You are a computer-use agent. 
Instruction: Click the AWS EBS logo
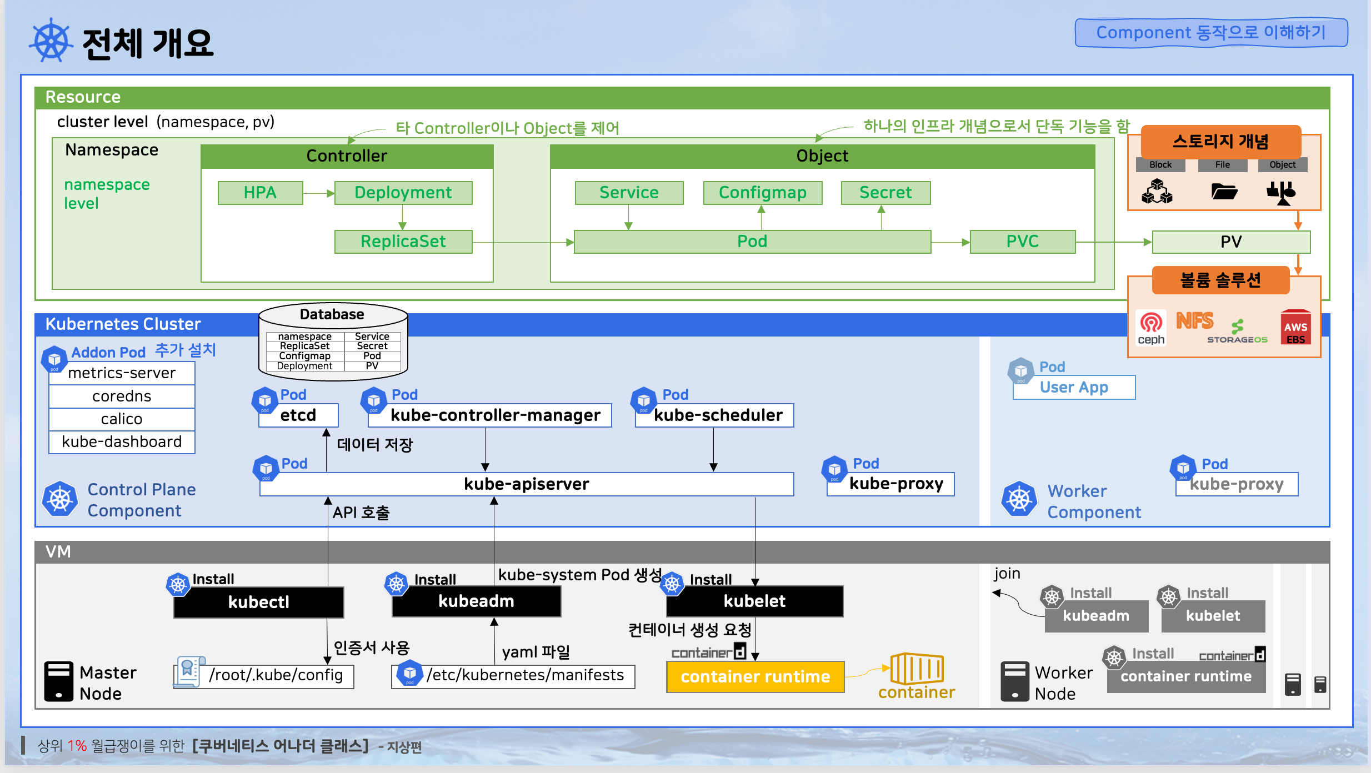(1295, 328)
